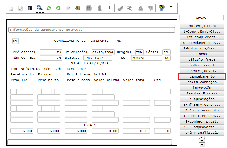
Task: Open cálculo frete option
Action: (x=202, y=59)
